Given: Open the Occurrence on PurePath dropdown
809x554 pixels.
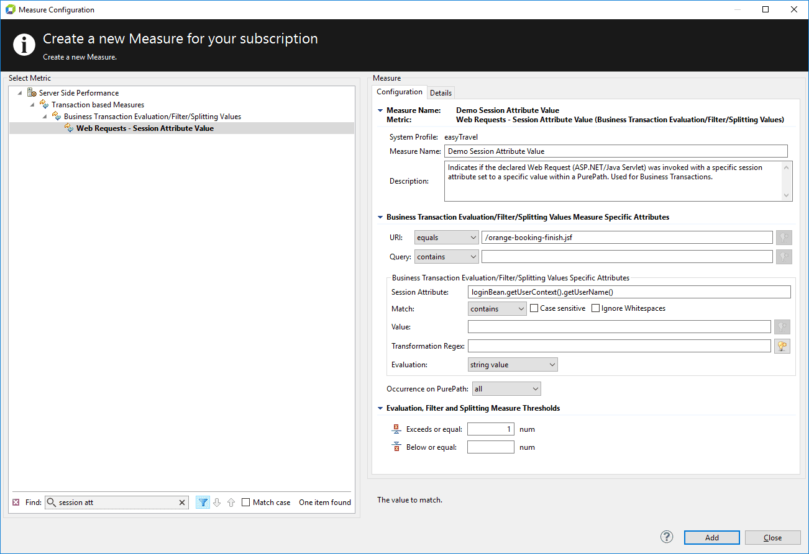Looking at the screenshot, I should tap(506, 389).
